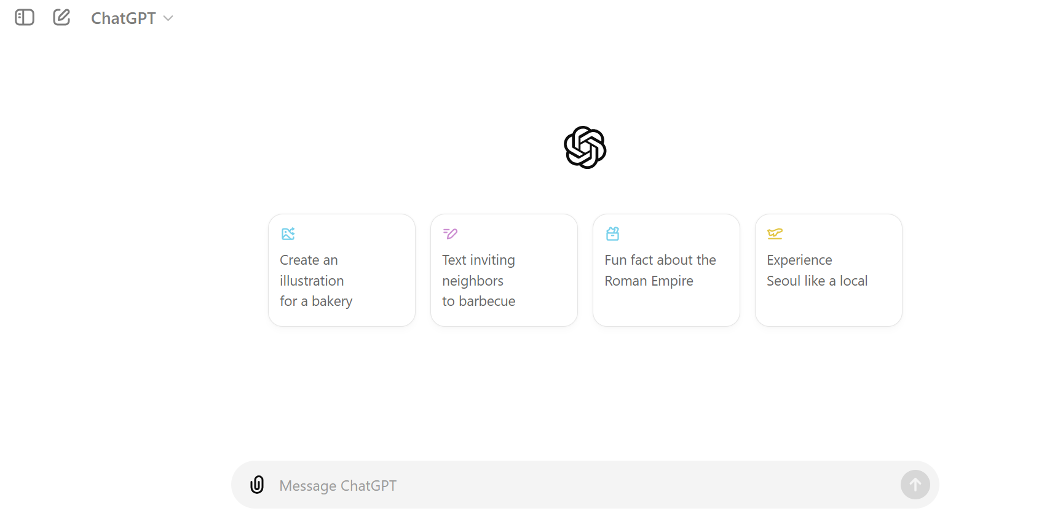Click the airplane icon on Seoul card

pos(775,233)
